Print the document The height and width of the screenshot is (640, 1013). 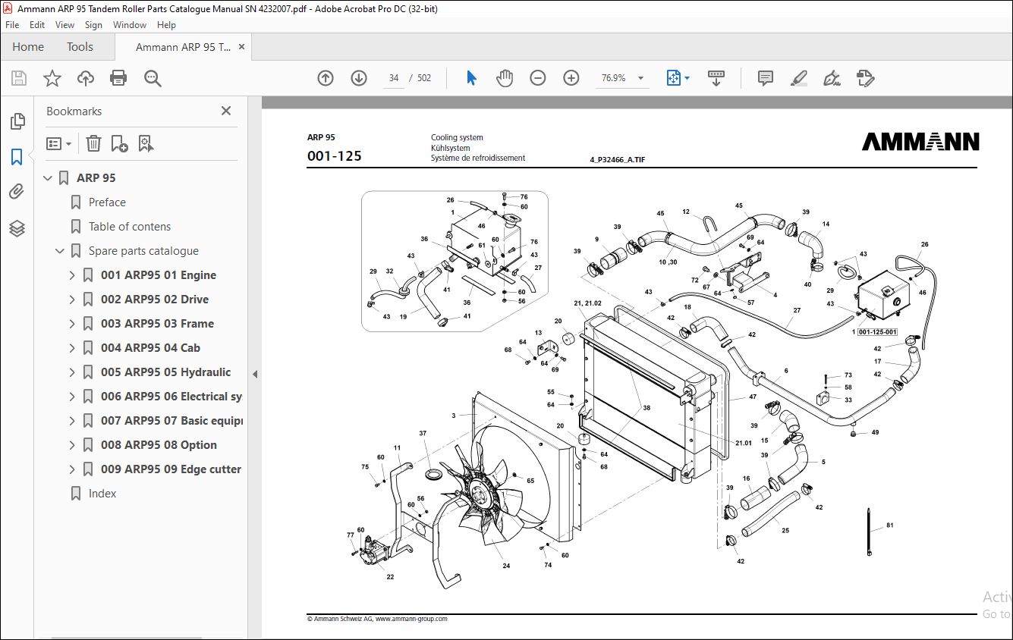pos(118,78)
